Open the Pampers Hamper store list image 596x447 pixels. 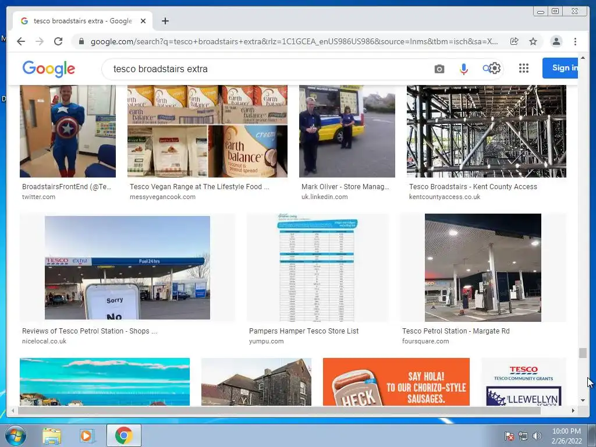(317, 268)
